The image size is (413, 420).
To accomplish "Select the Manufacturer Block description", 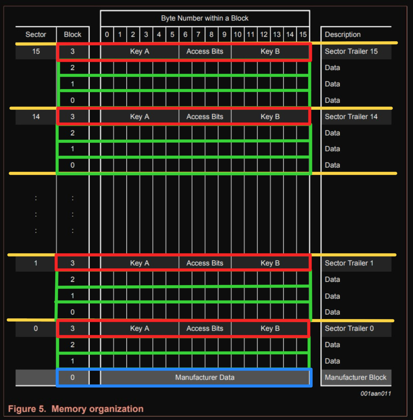I will (355, 377).
